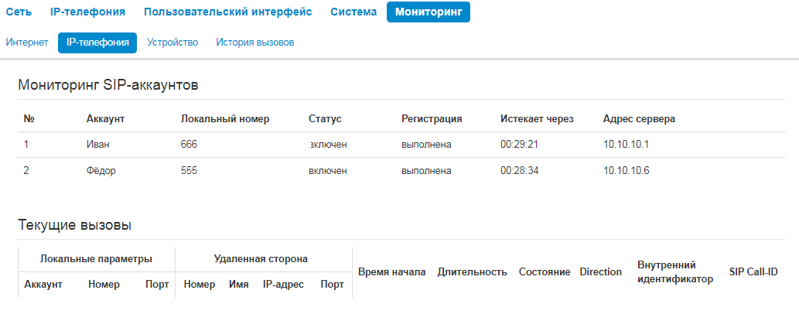Click account name Иван in table
This screenshot has width=799, height=314.
(x=98, y=145)
